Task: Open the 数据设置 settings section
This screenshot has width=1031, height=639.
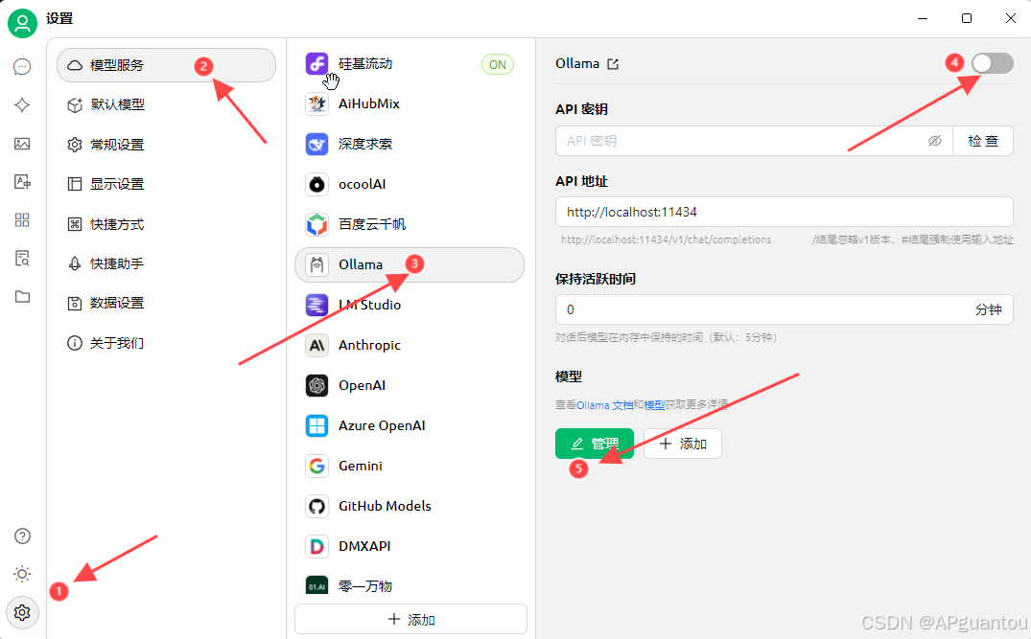Action: coord(166,303)
